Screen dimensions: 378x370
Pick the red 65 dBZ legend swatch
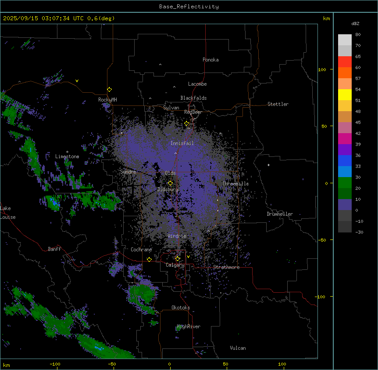345,62
